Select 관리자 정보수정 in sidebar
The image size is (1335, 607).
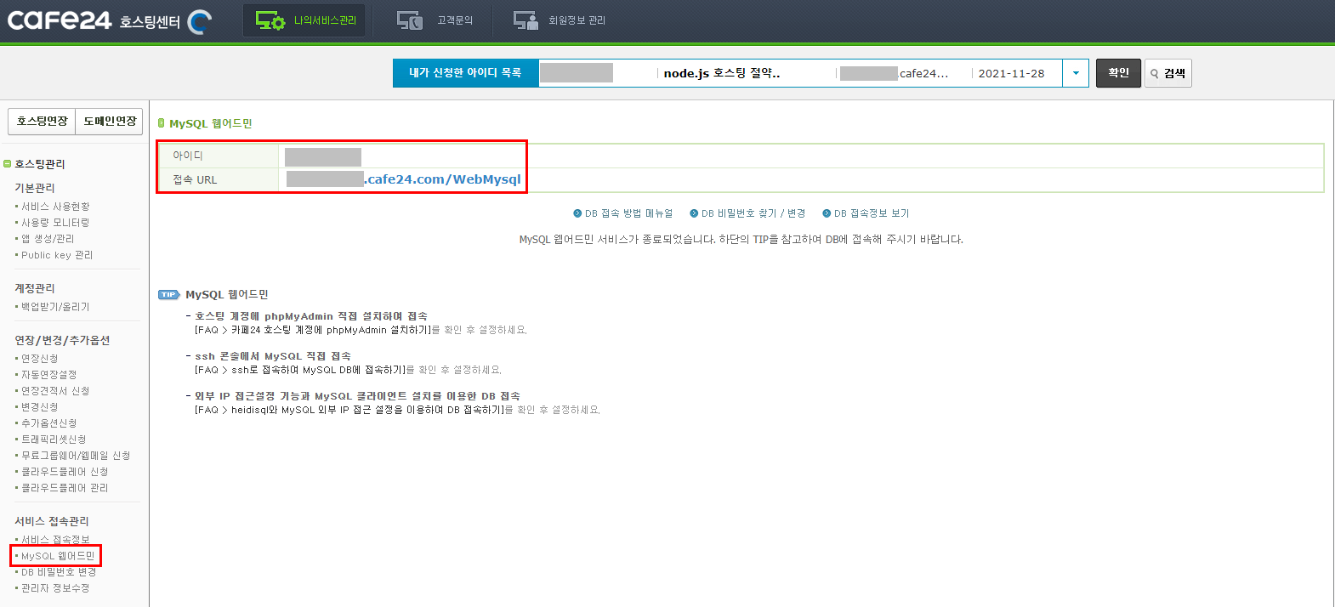tap(55, 588)
